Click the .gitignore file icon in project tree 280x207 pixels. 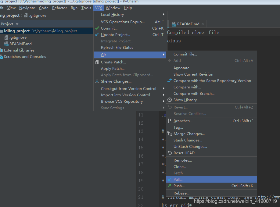tap(6, 37)
